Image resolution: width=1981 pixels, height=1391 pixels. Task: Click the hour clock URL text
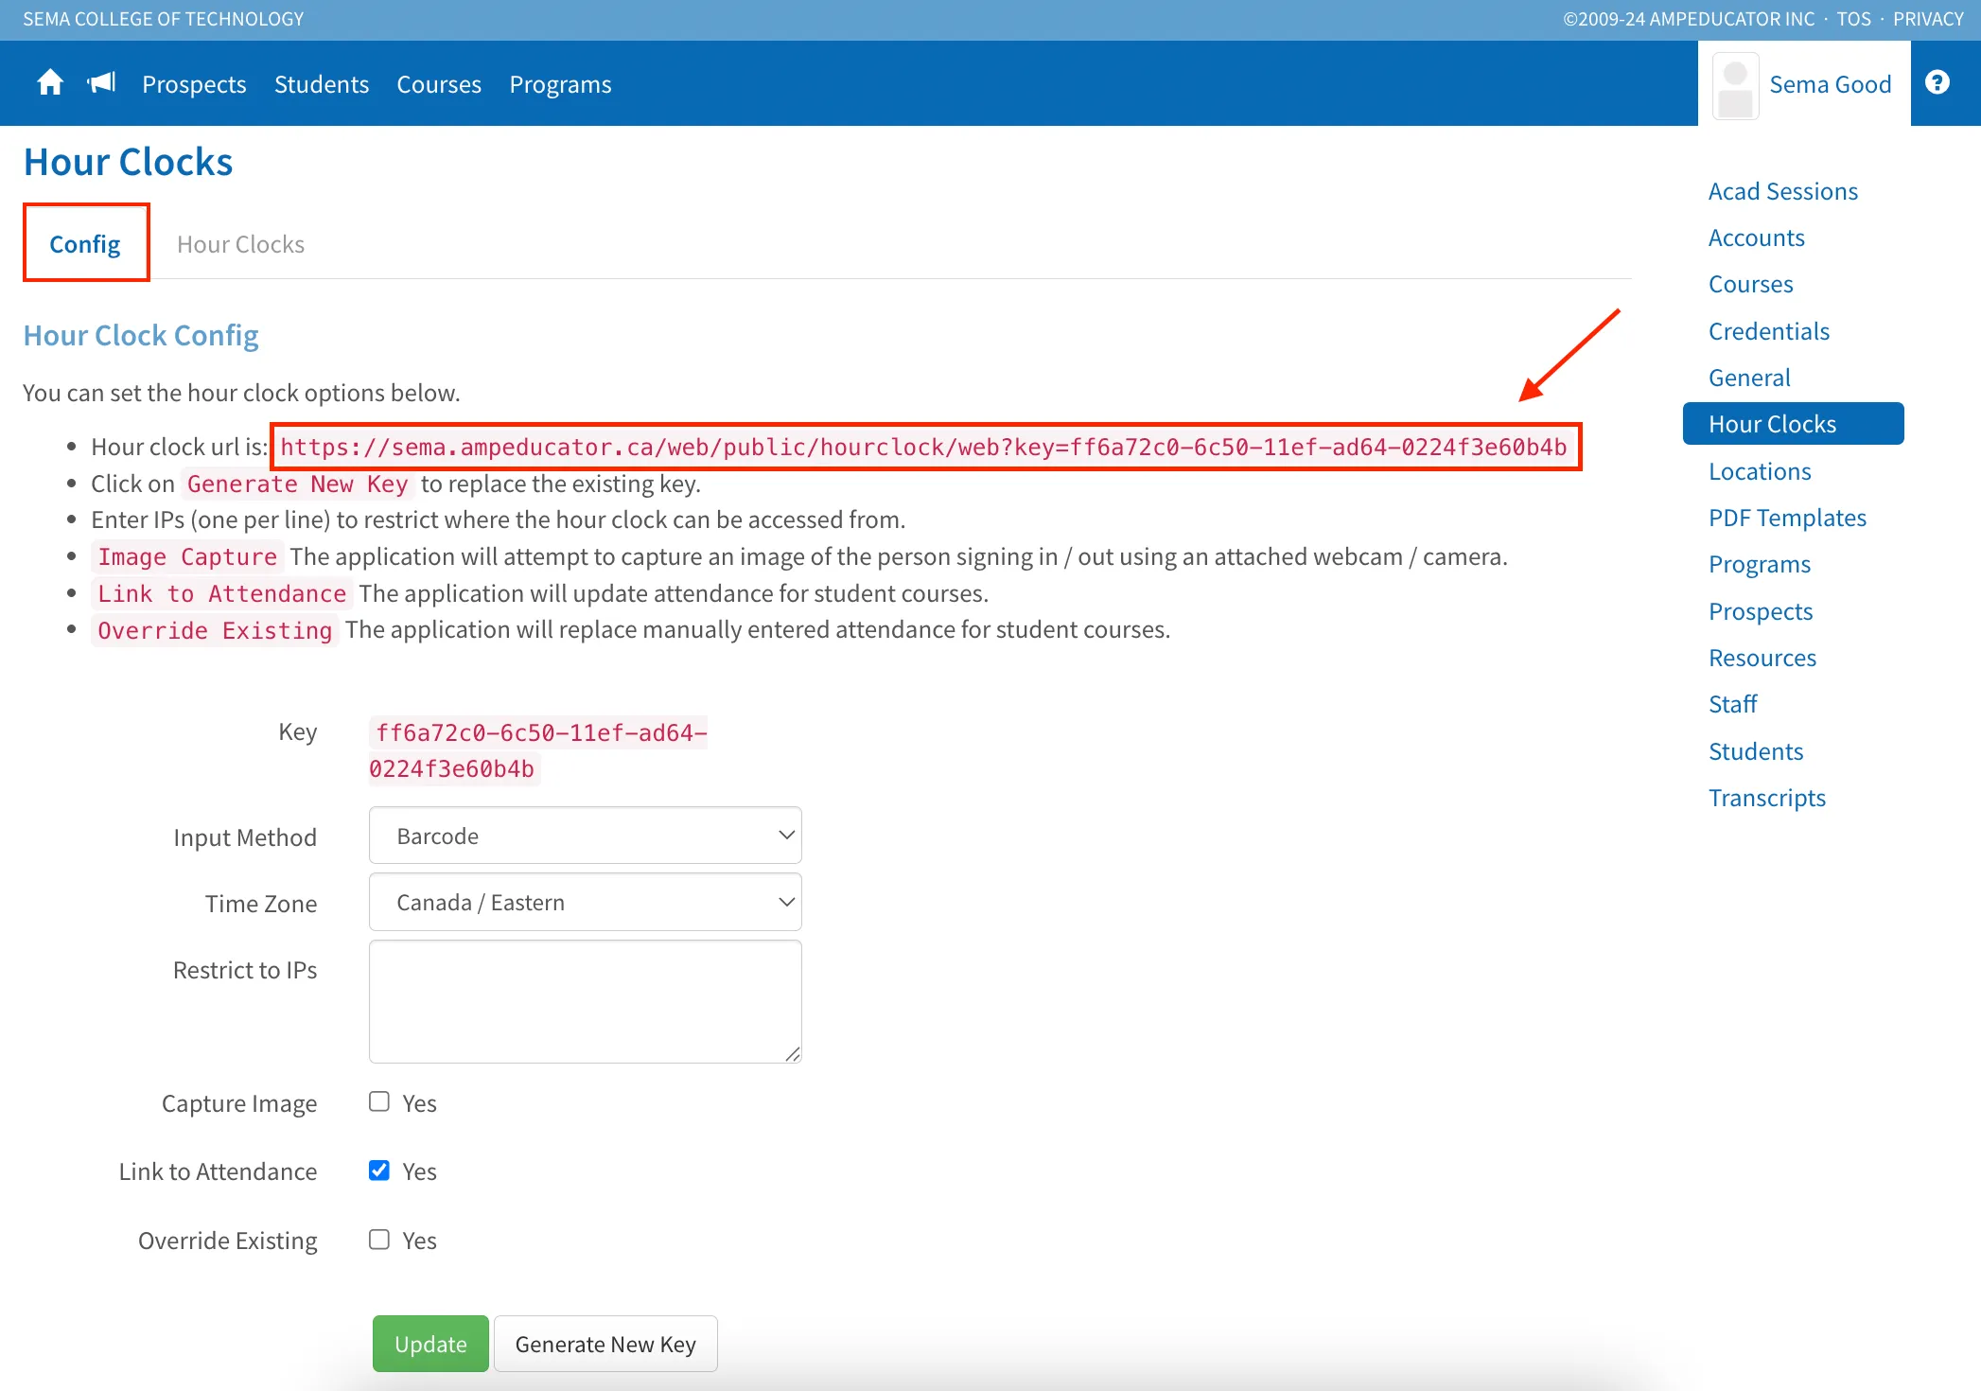pos(924,447)
